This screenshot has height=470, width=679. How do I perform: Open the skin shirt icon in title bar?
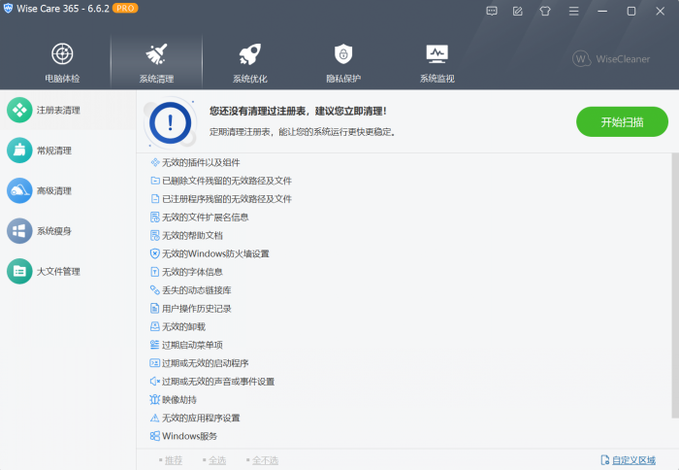545,12
